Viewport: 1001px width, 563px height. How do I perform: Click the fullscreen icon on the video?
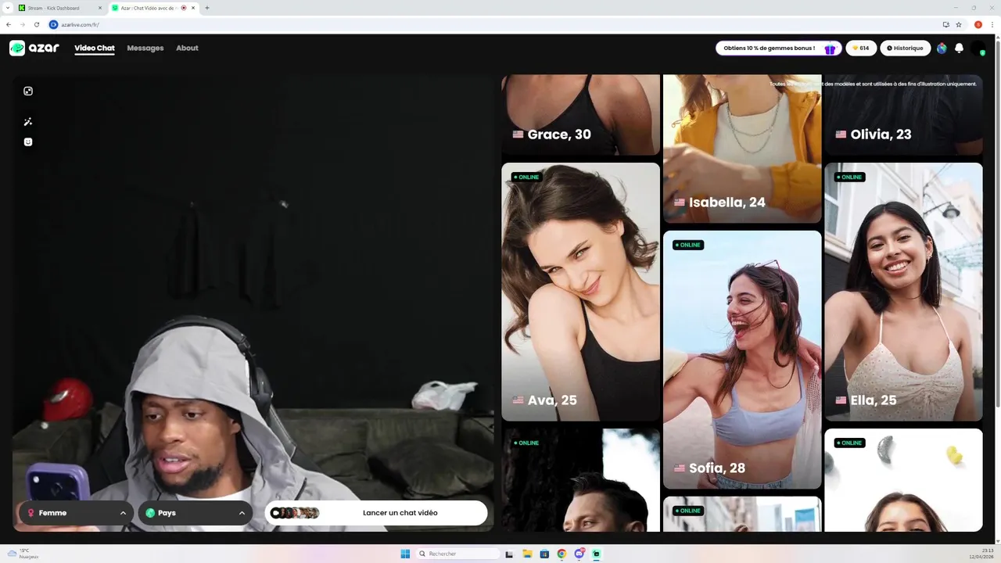(28, 91)
